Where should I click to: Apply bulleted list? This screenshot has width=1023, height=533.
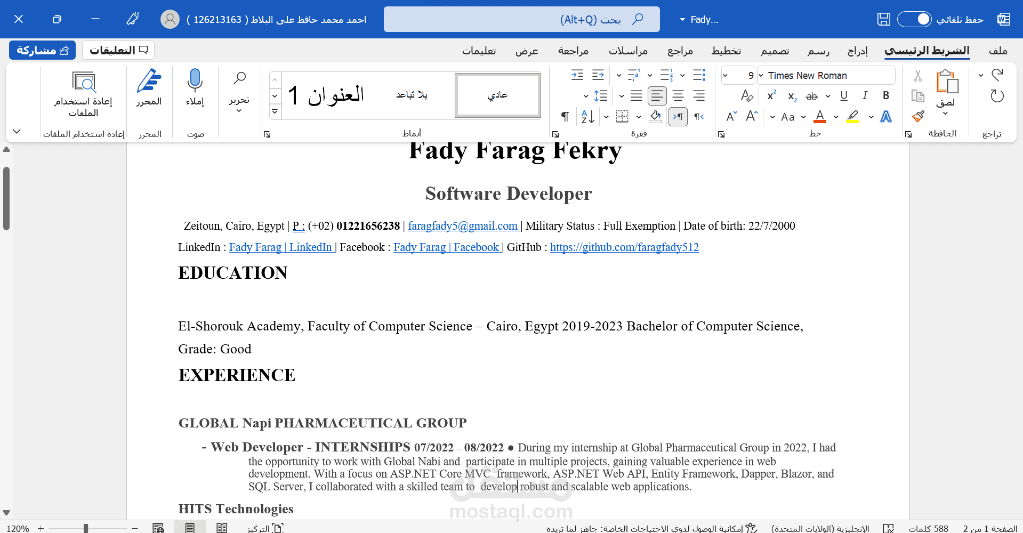[x=699, y=75]
